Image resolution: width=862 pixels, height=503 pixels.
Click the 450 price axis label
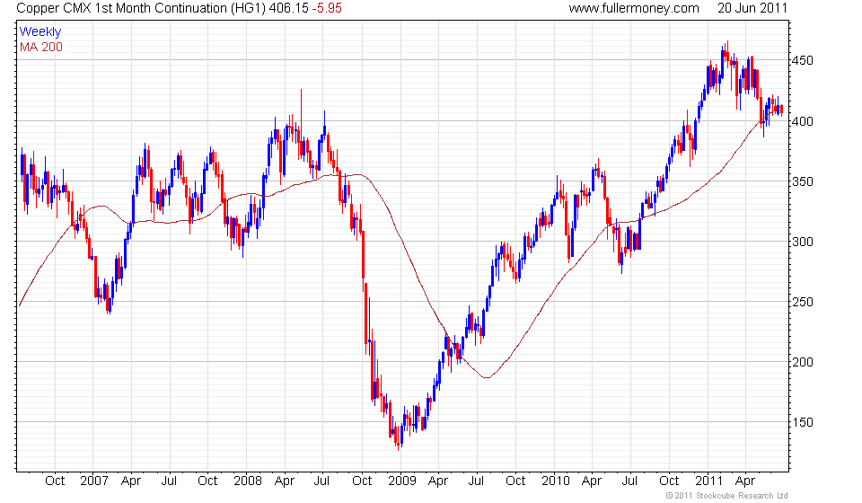tap(803, 60)
